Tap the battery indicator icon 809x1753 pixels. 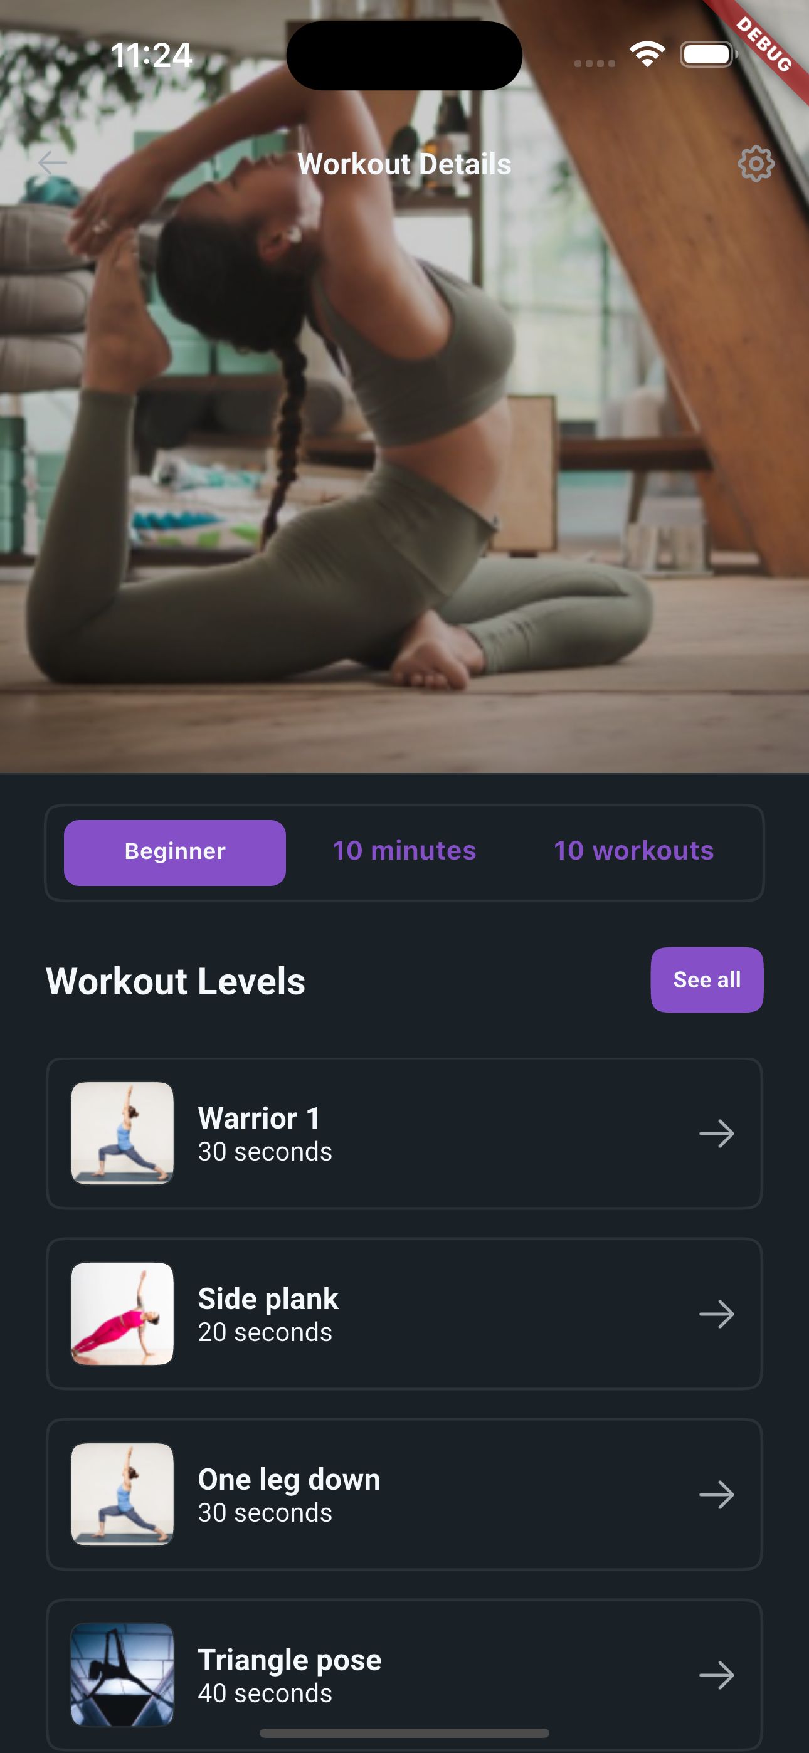(709, 55)
